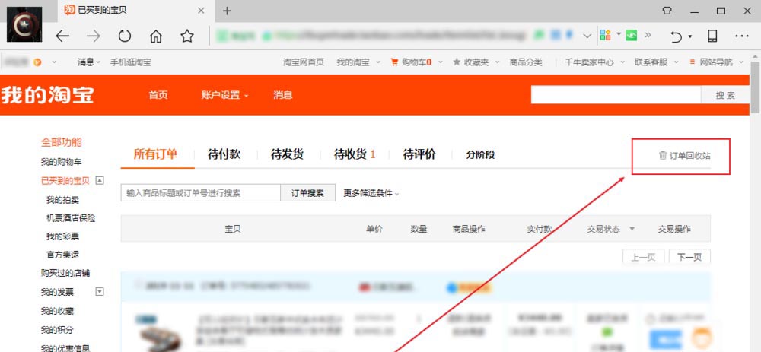Image resolution: width=761 pixels, height=352 pixels.
Task: Click the orange chat mascot icon
Action: pyautogui.click(x=702, y=338)
